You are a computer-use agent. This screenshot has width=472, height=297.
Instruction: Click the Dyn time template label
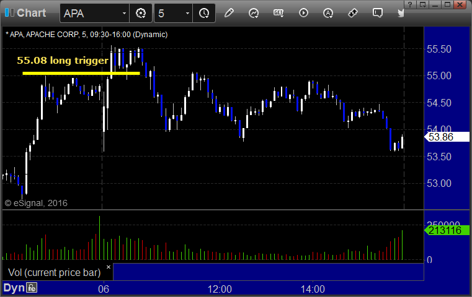coord(14,288)
